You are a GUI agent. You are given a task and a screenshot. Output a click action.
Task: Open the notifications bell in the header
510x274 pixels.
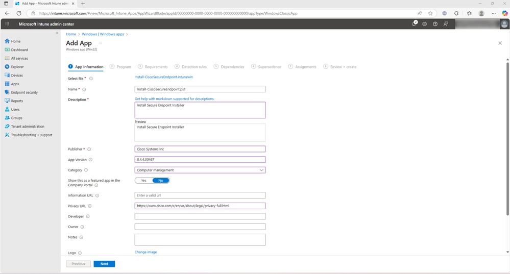[x=415, y=24]
